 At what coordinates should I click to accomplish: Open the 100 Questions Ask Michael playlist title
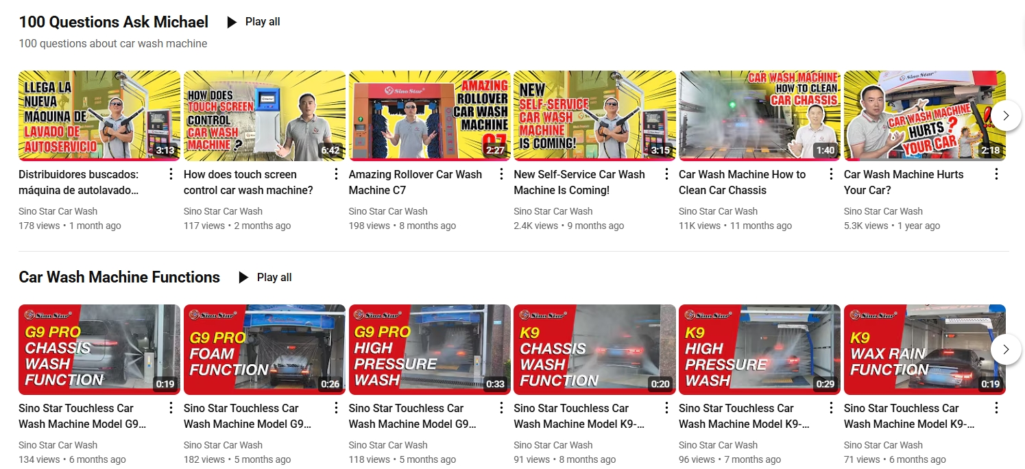point(114,22)
